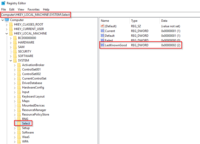Image resolution: width=200 pixels, height=144 pixels.
Task: Click the LastKnownGood DWORD value icon
Action: [x=102, y=45]
